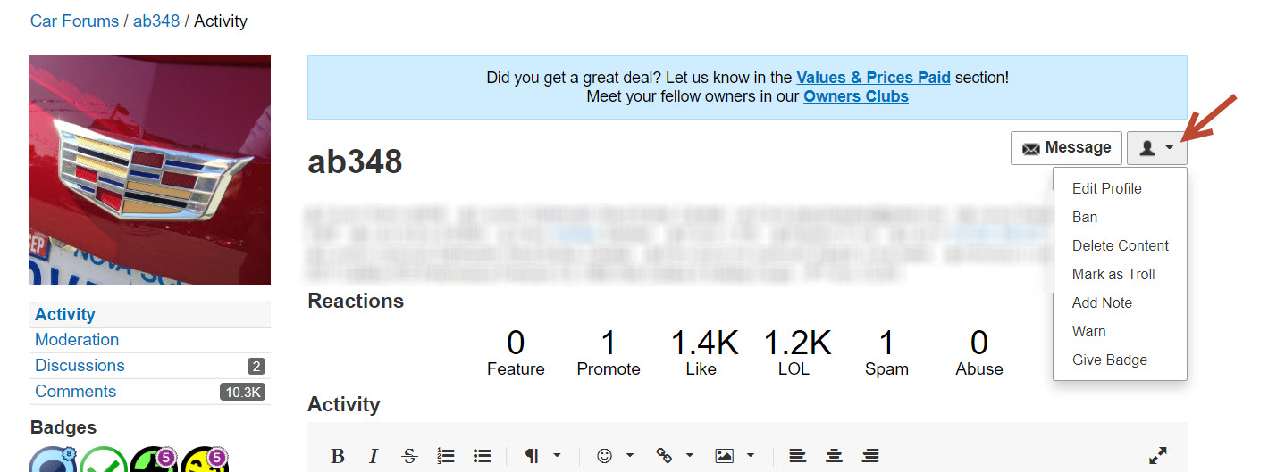The height and width of the screenshot is (472, 1285).
Task: Open the green badge with purple 5
Action: (x=153, y=460)
